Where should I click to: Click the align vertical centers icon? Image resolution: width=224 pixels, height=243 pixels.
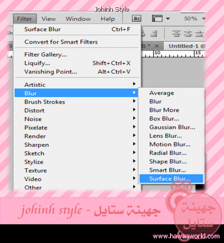pos(188,33)
